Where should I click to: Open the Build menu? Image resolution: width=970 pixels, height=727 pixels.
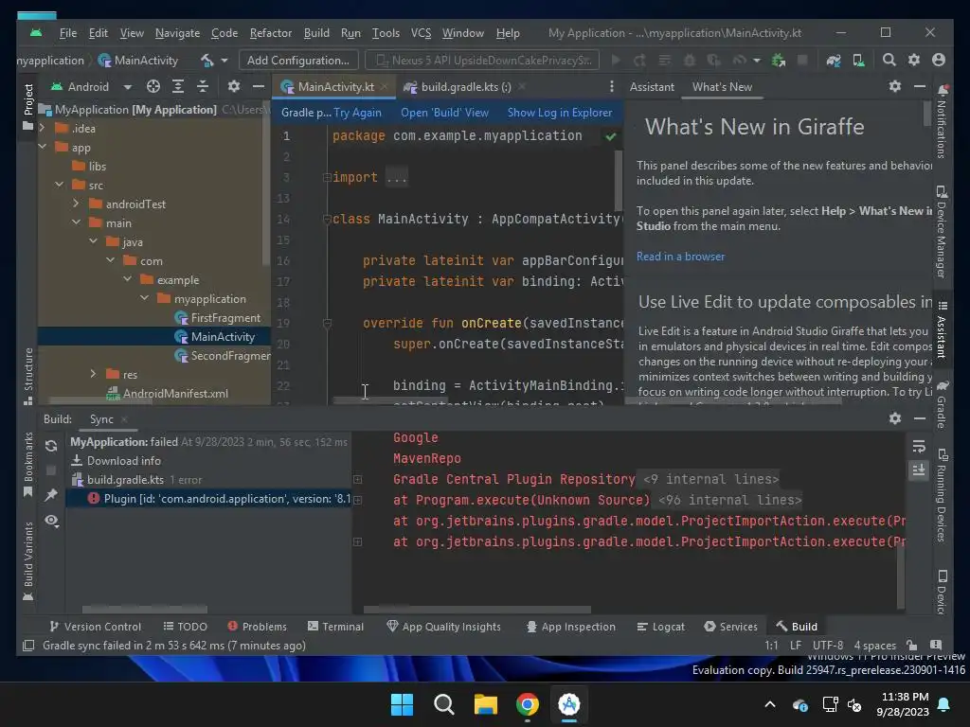[316, 33]
